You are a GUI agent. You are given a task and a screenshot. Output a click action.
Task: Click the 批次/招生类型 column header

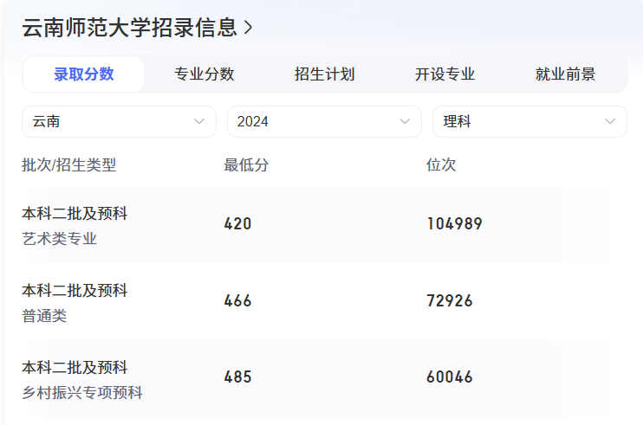[x=69, y=165]
